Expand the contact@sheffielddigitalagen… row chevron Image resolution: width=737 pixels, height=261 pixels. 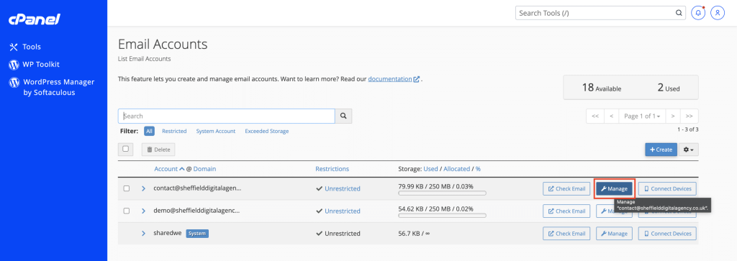pos(144,188)
